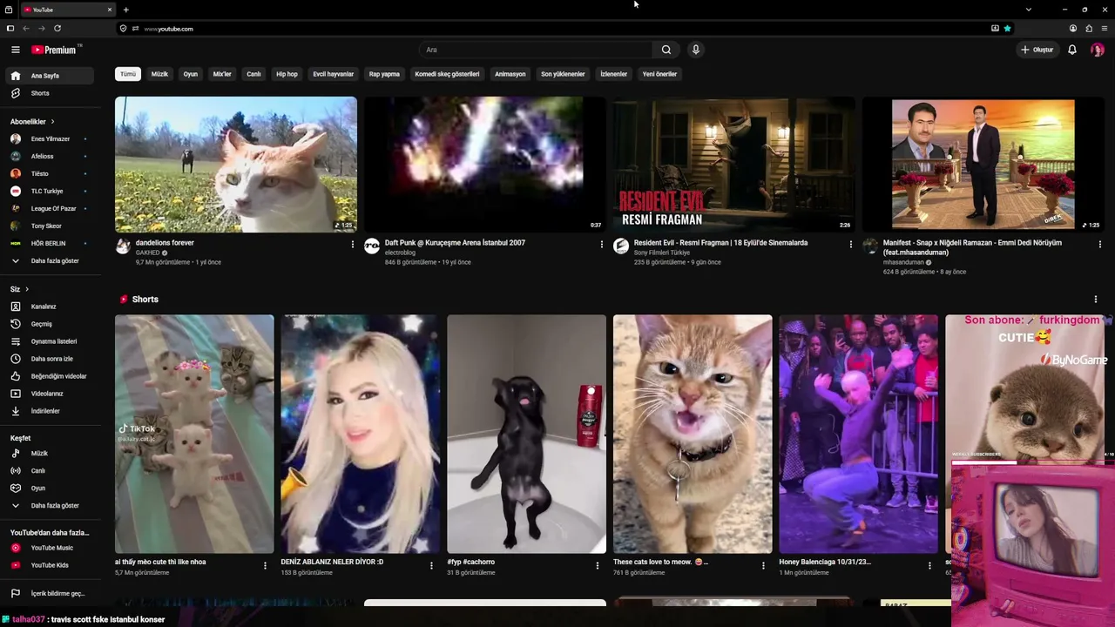Close the YouTube browser tab
Screen dimensions: 1115x627
point(110,10)
